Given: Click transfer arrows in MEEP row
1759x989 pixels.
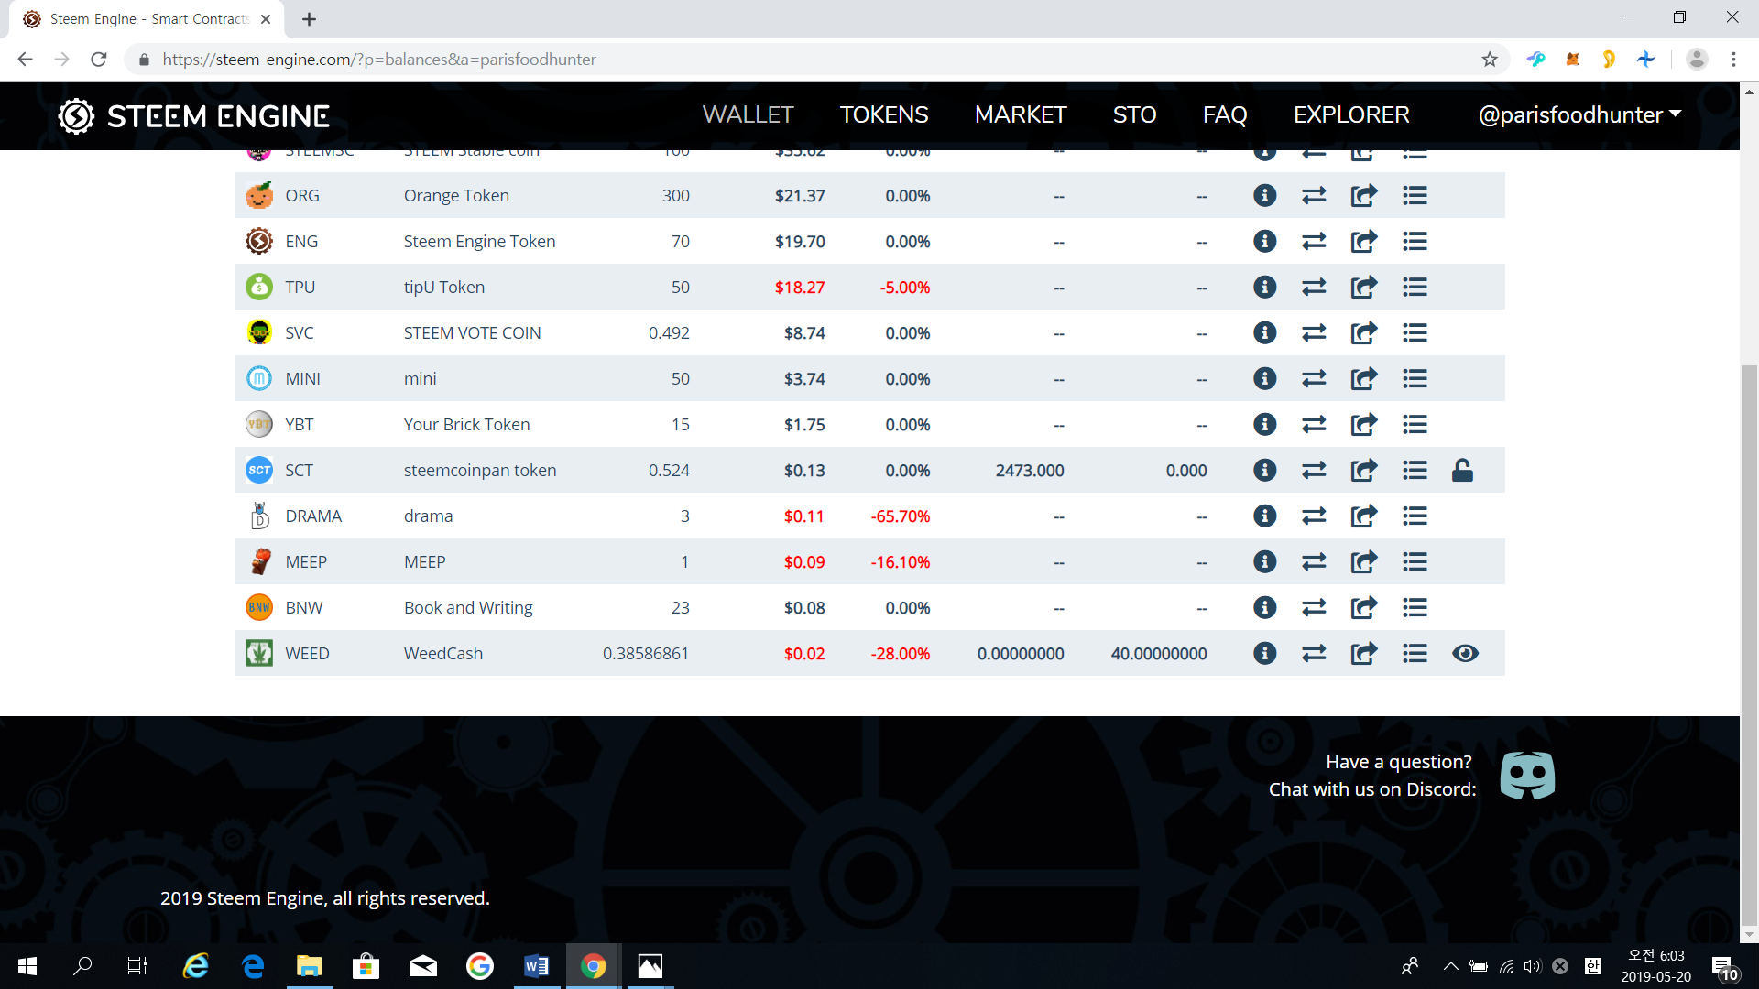Looking at the screenshot, I should (x=1314, y=561).
